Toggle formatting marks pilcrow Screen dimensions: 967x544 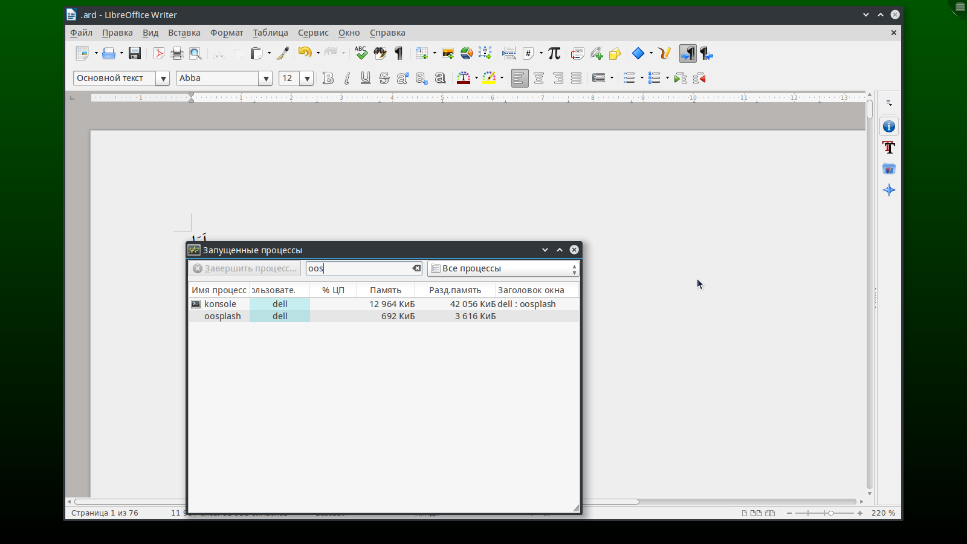point(399,54)
